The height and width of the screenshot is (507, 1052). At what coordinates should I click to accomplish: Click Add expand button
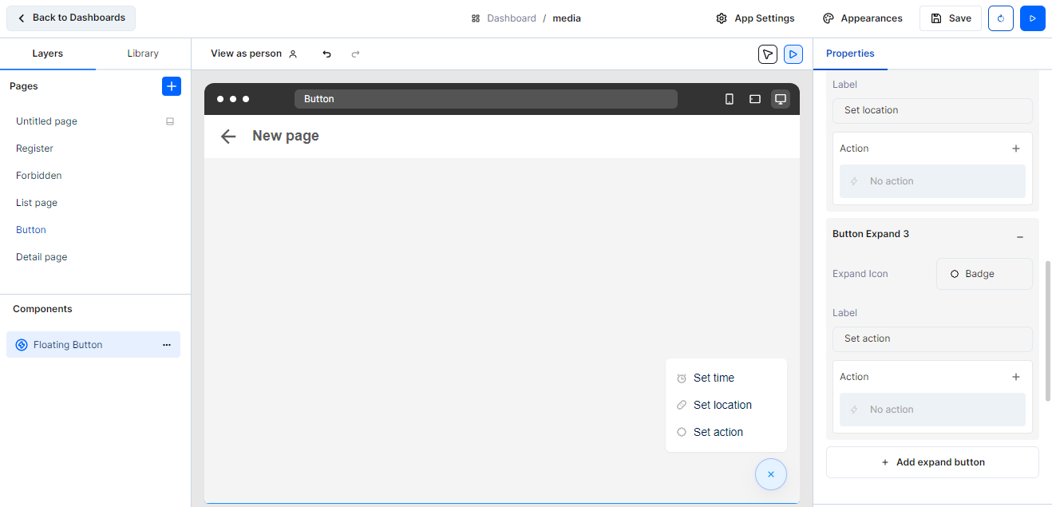[x=932, y=462]
